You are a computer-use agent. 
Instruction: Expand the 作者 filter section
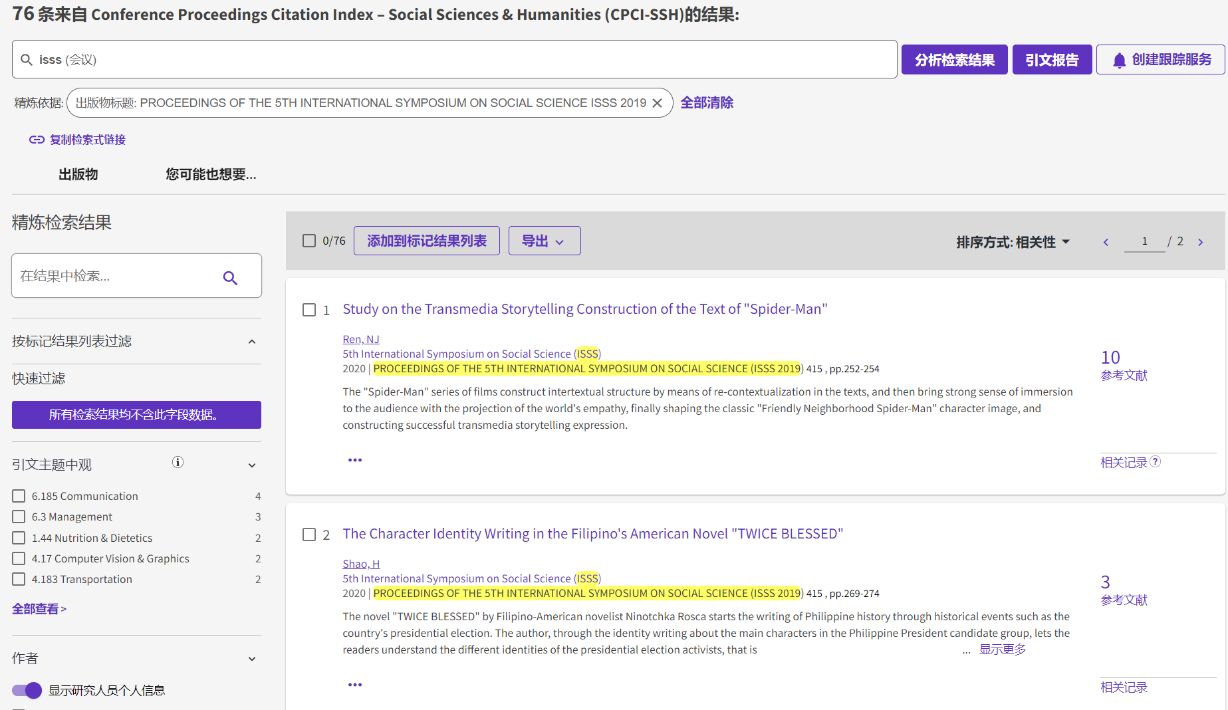[252, 659]
